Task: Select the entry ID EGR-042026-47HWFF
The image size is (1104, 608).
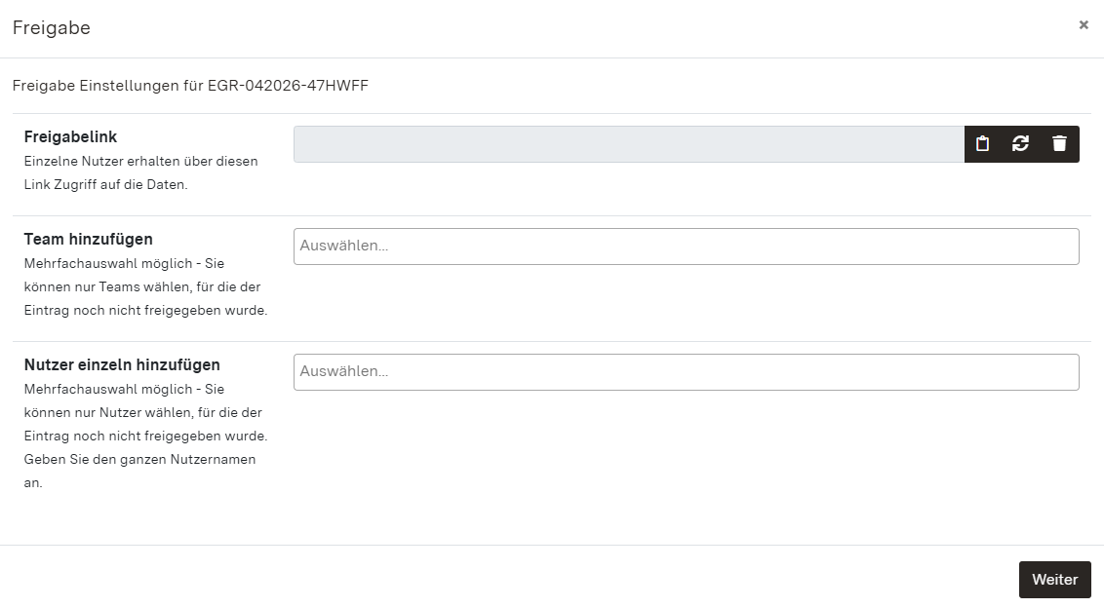Action: [x=288, y=86]
